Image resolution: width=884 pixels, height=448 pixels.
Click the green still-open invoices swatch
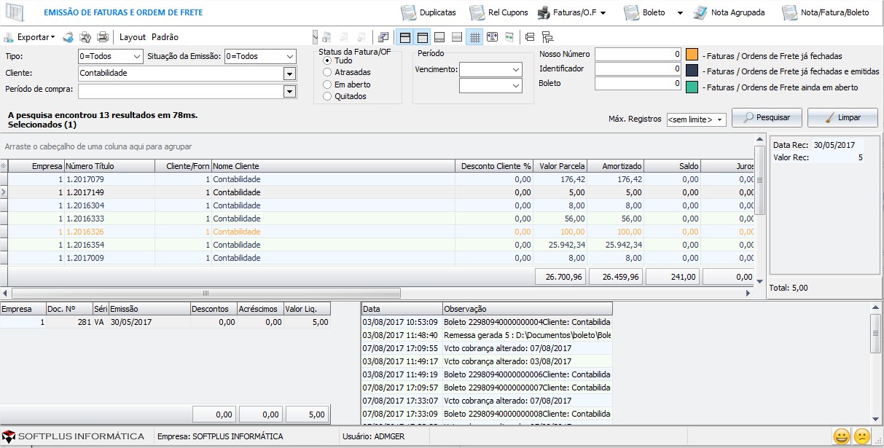[x=692, y=87]
